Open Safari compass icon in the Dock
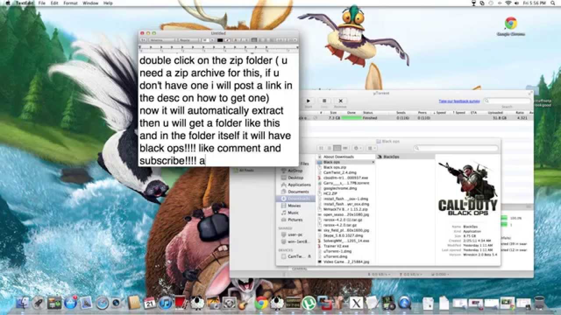 (102, 303)
